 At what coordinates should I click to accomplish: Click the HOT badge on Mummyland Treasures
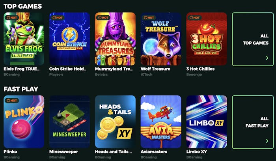point(103,18)
